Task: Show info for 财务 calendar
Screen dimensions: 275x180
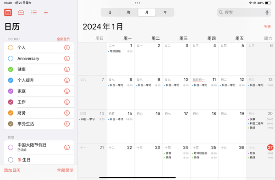Action: (x=67, y=113)
